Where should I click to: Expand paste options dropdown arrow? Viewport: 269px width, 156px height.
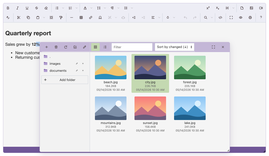click(x=44, y=17)
